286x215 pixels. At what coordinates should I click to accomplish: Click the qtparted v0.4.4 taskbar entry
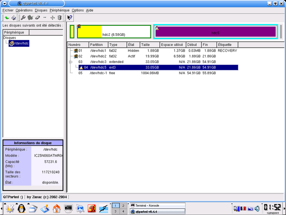[158, 212]
